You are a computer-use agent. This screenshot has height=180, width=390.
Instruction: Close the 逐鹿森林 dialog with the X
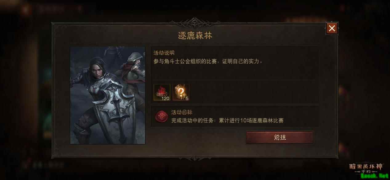coord(332,28)
